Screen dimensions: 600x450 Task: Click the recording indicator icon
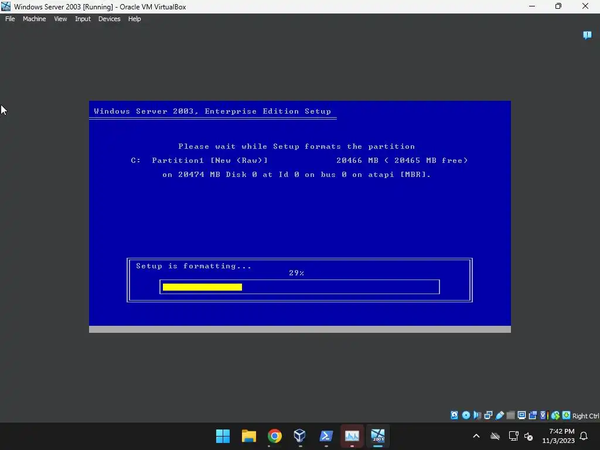click(533, 415)
